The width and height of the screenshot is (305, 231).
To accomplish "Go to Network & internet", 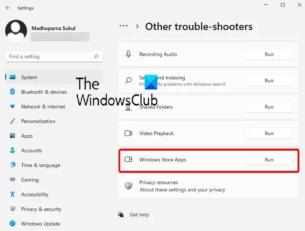I will pos(54,106).
